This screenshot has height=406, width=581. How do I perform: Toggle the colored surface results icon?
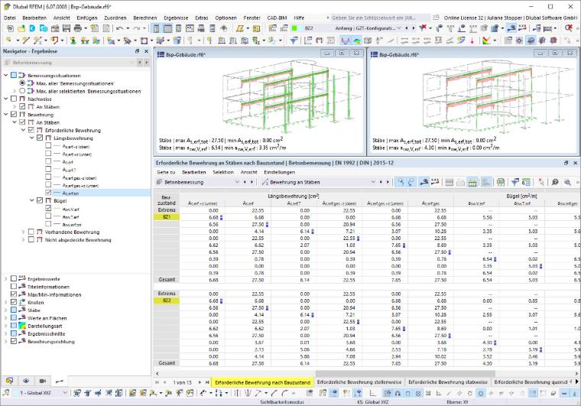(x=356, y=41)
